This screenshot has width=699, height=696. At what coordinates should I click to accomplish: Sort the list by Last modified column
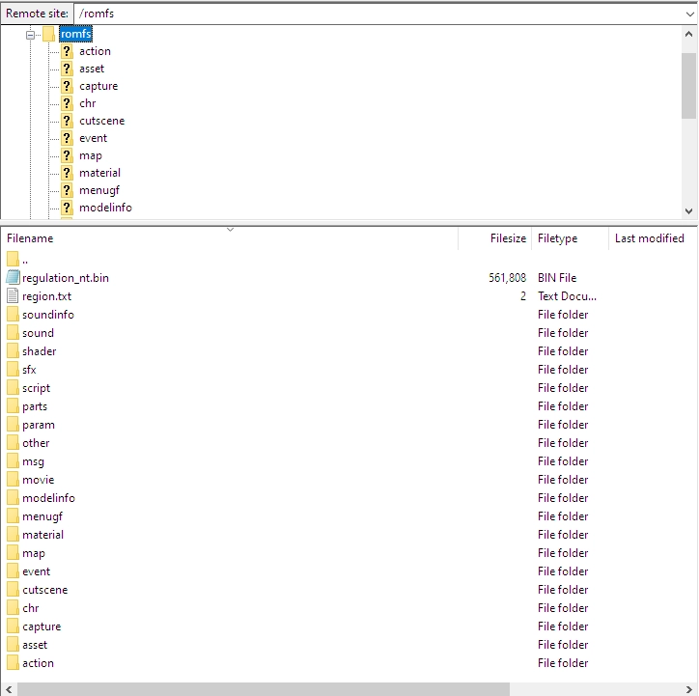point(653,238)
